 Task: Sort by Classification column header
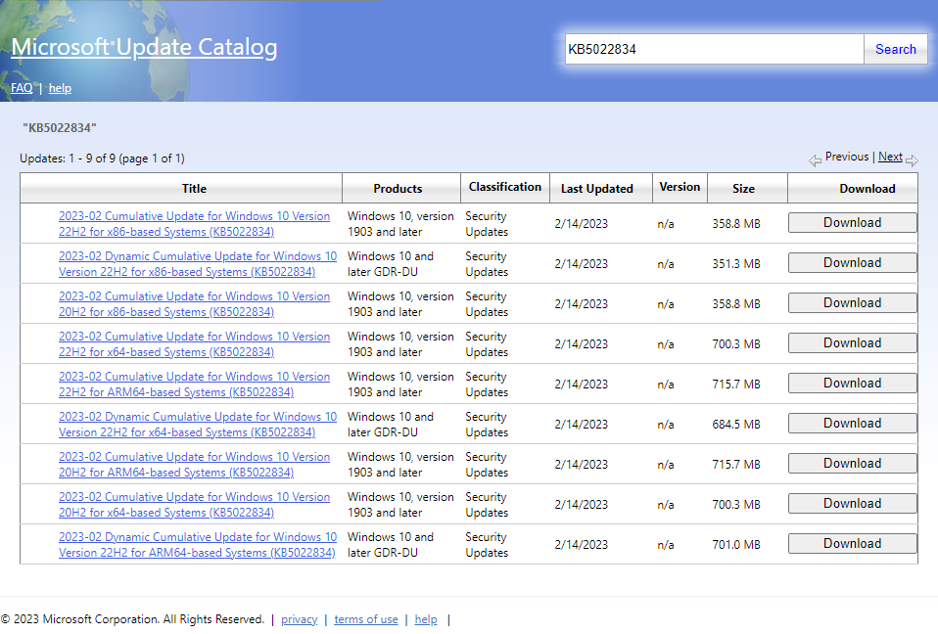pyautogui.click(x=505, y=187)
